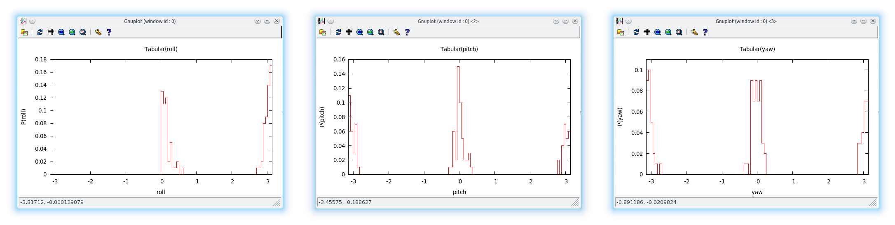
Task: Click the 'Gnuplot (window id : 0) <2>' title bar
Action: click(448, 21)
